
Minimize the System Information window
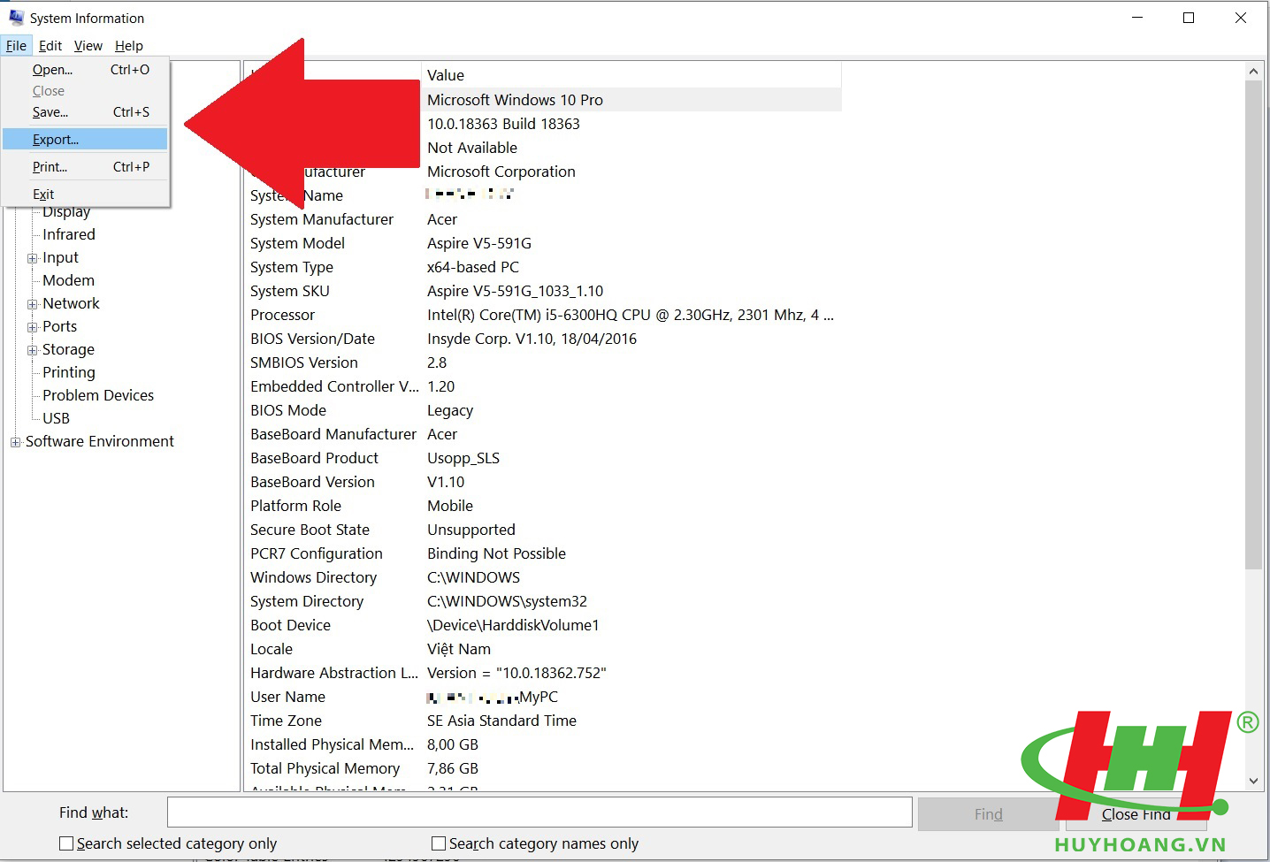[1138, 18]
